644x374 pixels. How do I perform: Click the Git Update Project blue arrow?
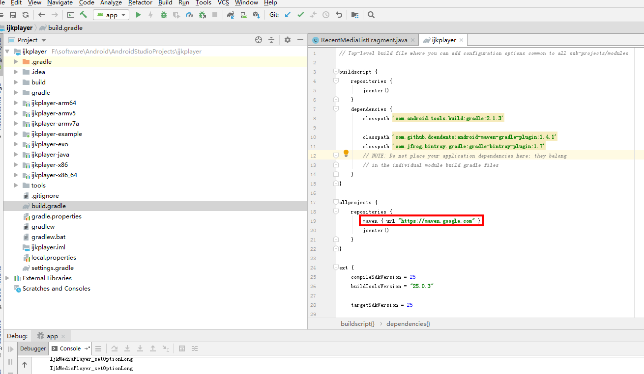(x=288, y=15)
